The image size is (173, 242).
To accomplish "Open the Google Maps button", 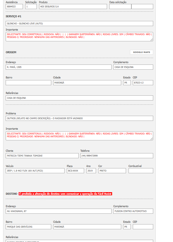I will click(142, 52).
